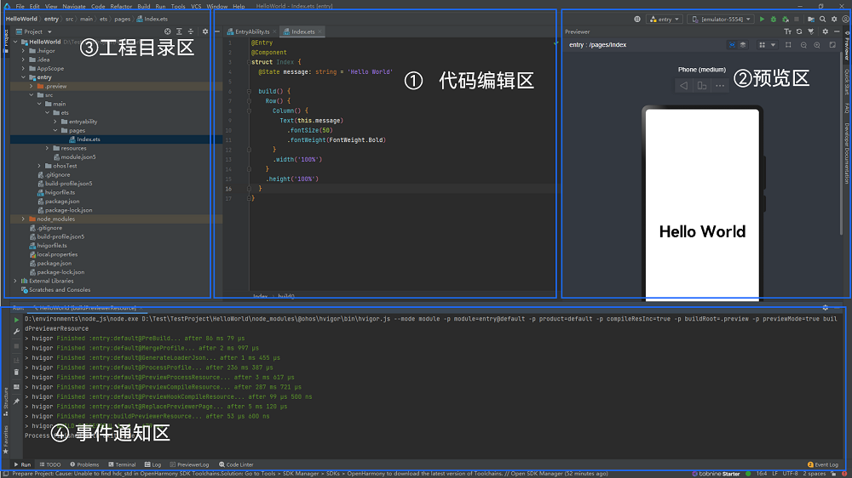Clear Run console with trash icon
Viewport: 852px width, 478px height.
click(x=16, y=373)
